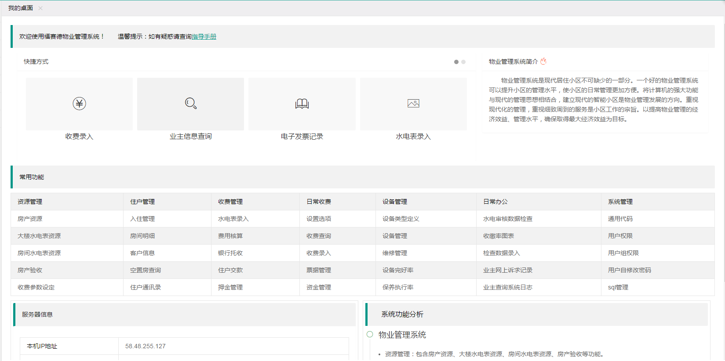Open 水电表录入 under 收费管理
The width and height of the screenshot is (725, 361).
tap(233, 219)
